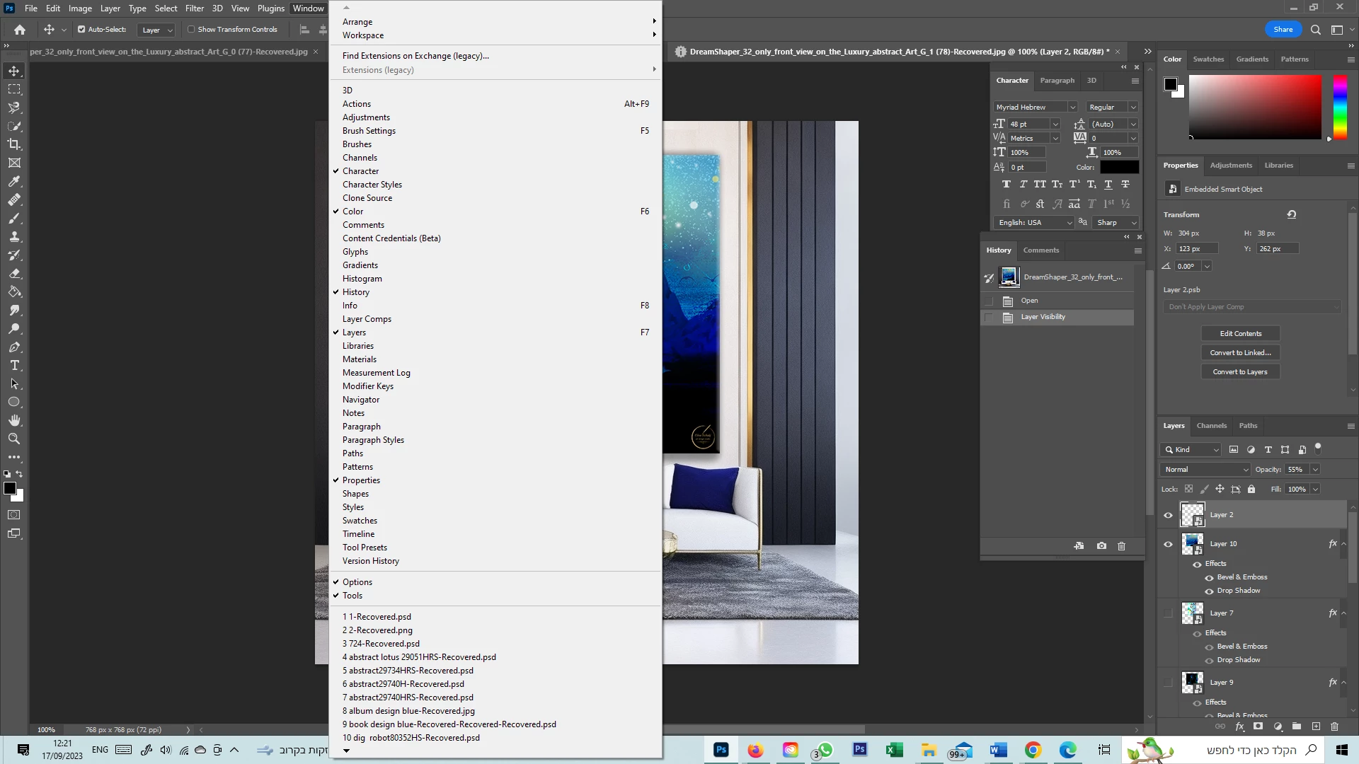
Task: Switch to the Channels tab
Action: pyautogui.click(x=1211, y=426)
